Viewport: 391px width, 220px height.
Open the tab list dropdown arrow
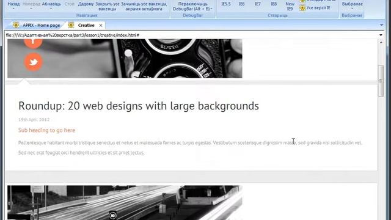[381, 25]
